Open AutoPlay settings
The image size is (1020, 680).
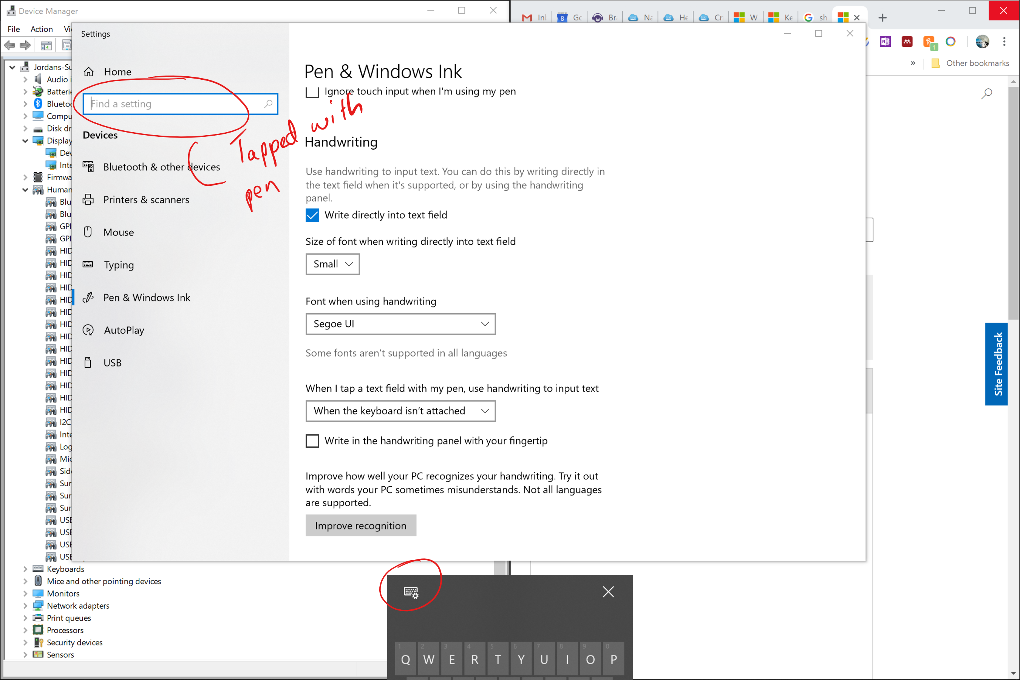124,330
